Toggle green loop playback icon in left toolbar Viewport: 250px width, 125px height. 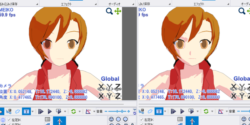73,111
